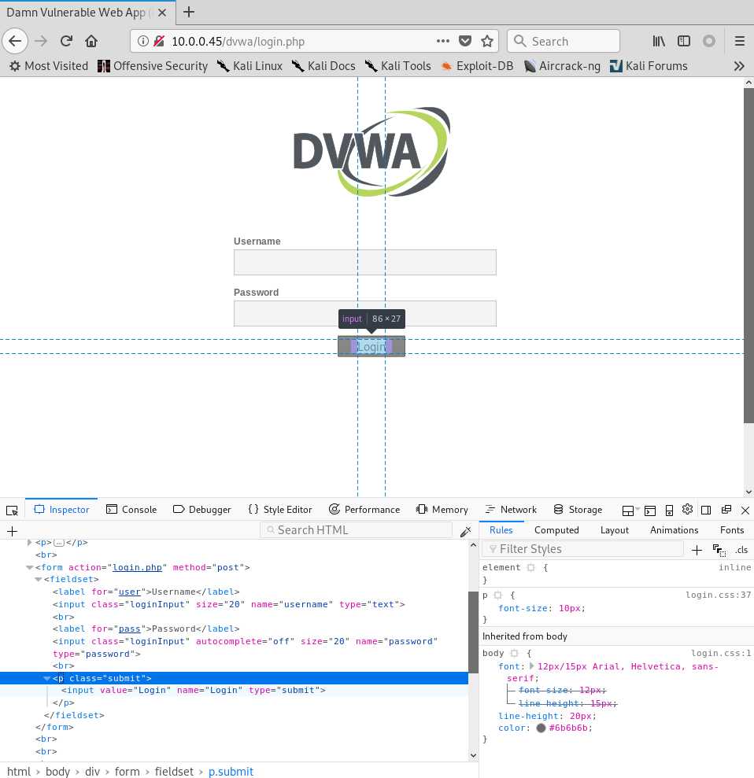The width and height of the screenshot is (754, 778).
Task: Open Kali Tools bookmark
Action: tap(397, 66)
